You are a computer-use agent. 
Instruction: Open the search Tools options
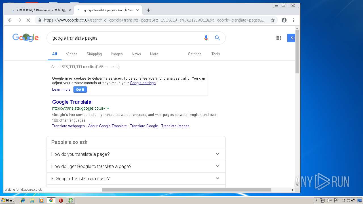(x=216, y=54)
